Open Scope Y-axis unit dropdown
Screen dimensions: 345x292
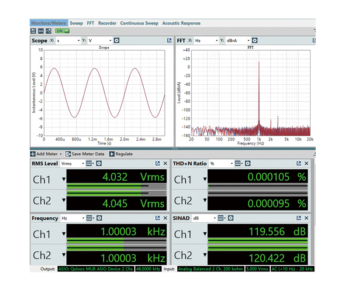pos(100,41)
